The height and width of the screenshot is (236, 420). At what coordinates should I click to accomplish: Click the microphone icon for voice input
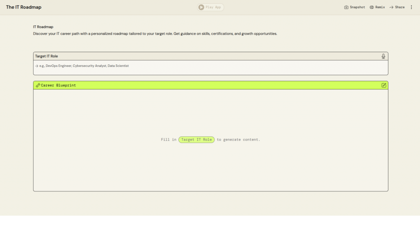click(383, 56)
